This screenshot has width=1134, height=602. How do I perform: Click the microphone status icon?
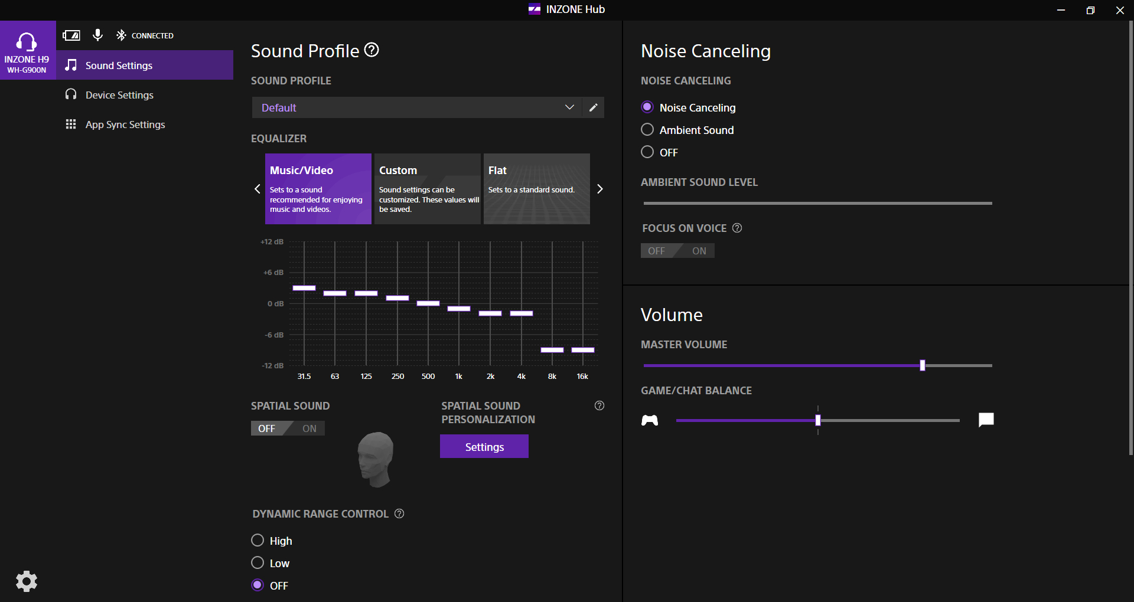tap(98, 35)
